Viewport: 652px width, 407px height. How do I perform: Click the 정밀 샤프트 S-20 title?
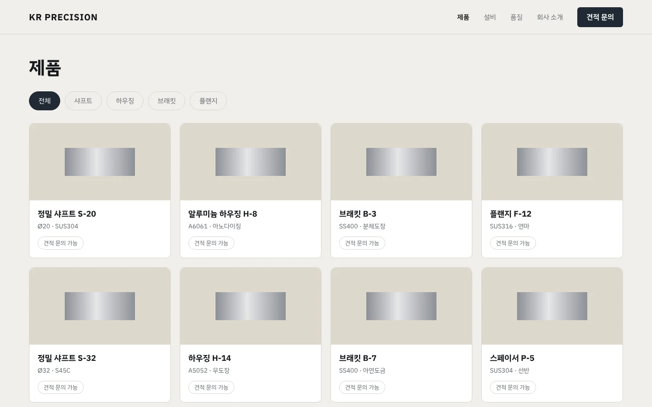click(x=67, y=214)
